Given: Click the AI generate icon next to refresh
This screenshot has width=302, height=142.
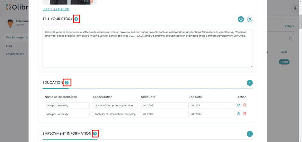Looking at the screenshot, I should click(x=250, y=19).
